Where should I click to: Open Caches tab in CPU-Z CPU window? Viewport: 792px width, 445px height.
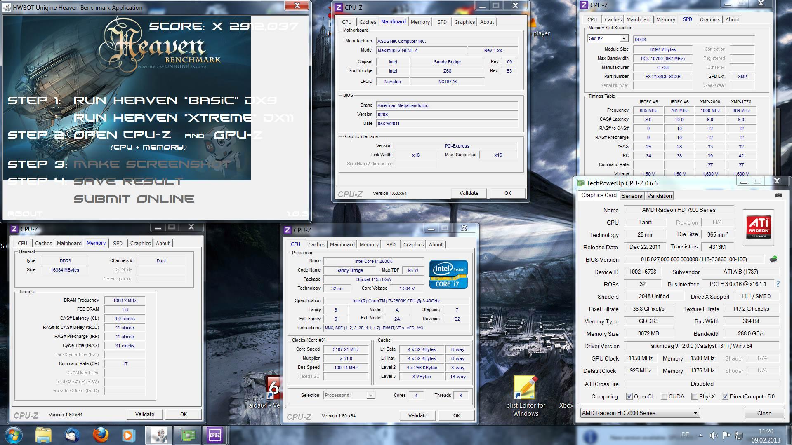tap(316, 244)
